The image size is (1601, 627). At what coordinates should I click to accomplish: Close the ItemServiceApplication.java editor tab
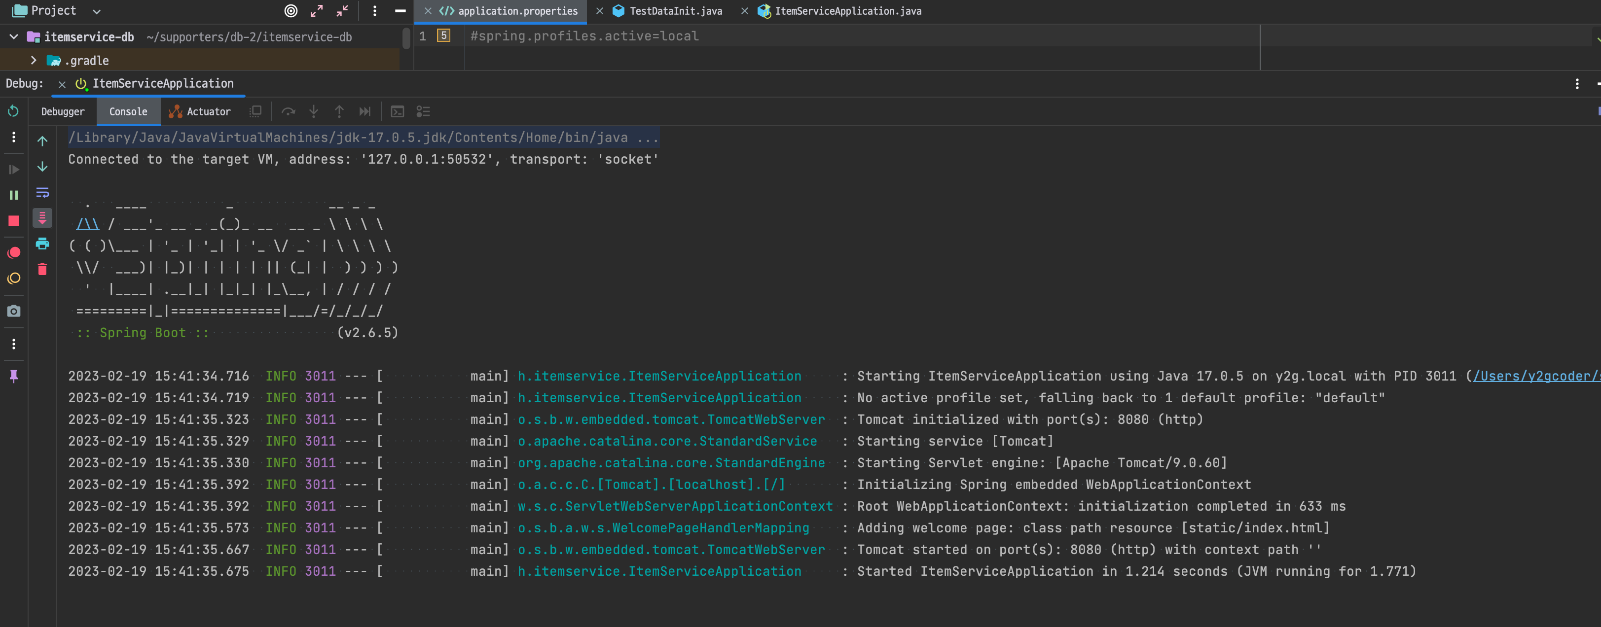[x=745, y=11]
